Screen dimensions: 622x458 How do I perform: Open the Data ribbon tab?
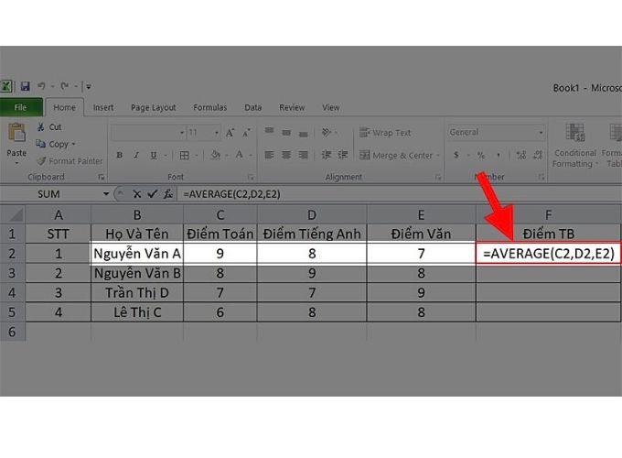pyautogui.click(x=252, y=107)
